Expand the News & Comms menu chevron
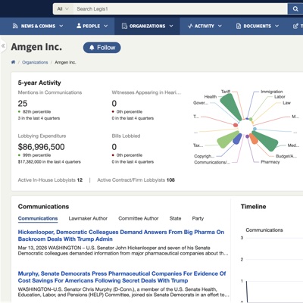 pos(61,26)
